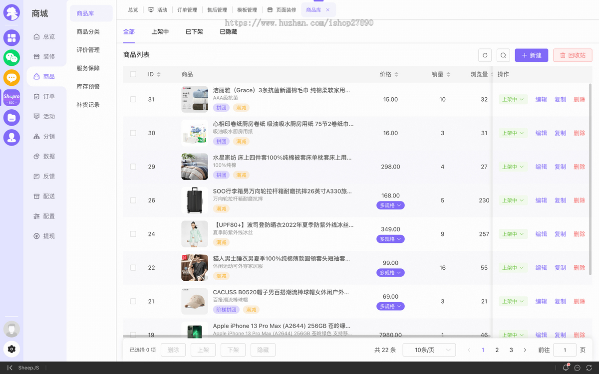Open 上架中 status dropdown for ID 26

513,200
